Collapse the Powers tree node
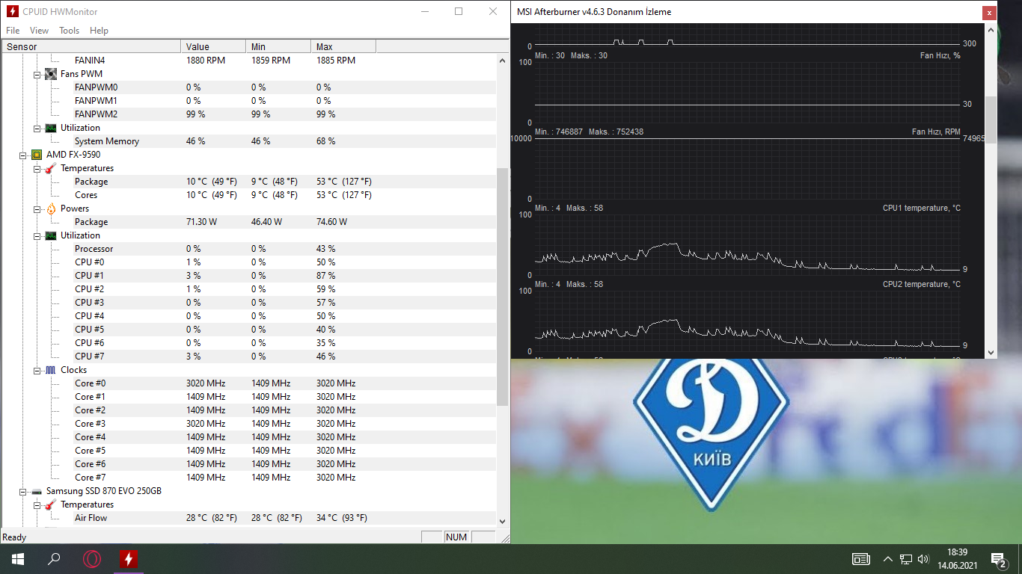The image size is (1022, 574). (x=37, y=209)
